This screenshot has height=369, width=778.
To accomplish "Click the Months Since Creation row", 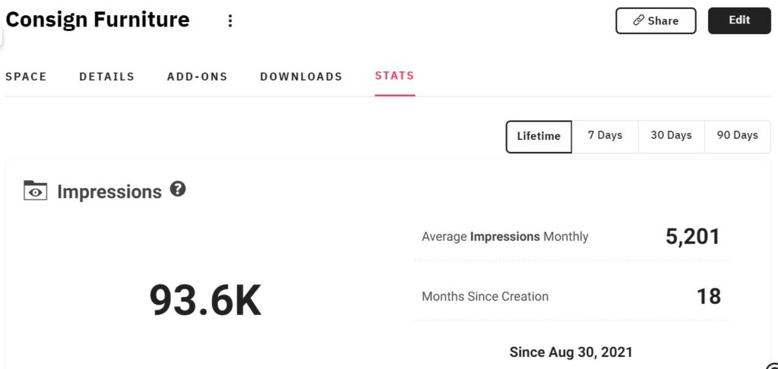I will point(571,297).
